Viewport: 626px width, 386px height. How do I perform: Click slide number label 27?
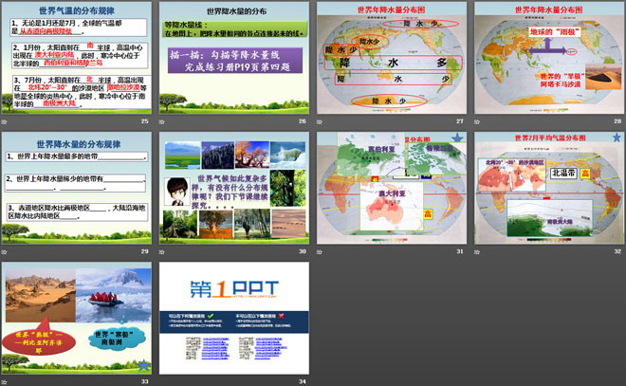[x=460, y=121]
